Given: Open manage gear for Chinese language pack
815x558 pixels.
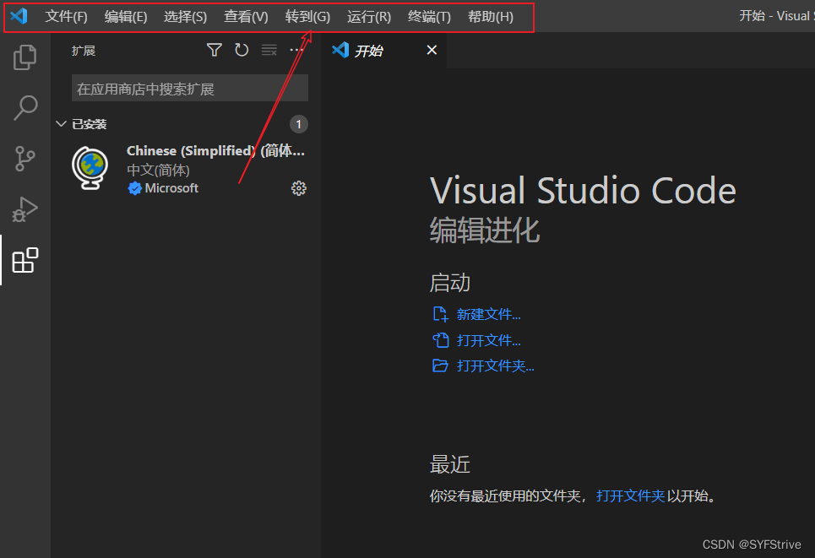Looking at the screenshot, I should click(298, 188).
